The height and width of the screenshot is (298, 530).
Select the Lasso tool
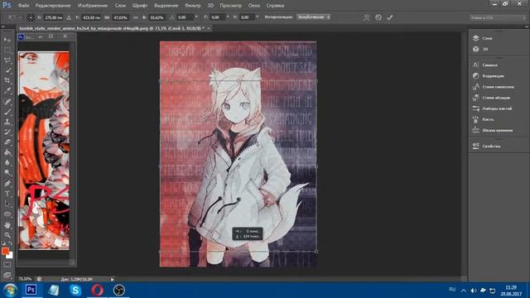pos(7,60)
